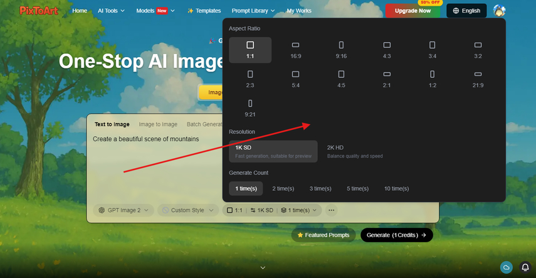Choose the 2:1 aspect ratio
Viewport: 536px width, 278px height.
(x=387, y=79)
